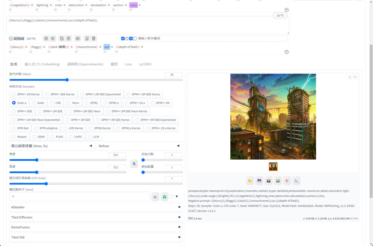Collapse negative tag list with right chevron
This screenshot has height=246, width=373.
point(287,52)
